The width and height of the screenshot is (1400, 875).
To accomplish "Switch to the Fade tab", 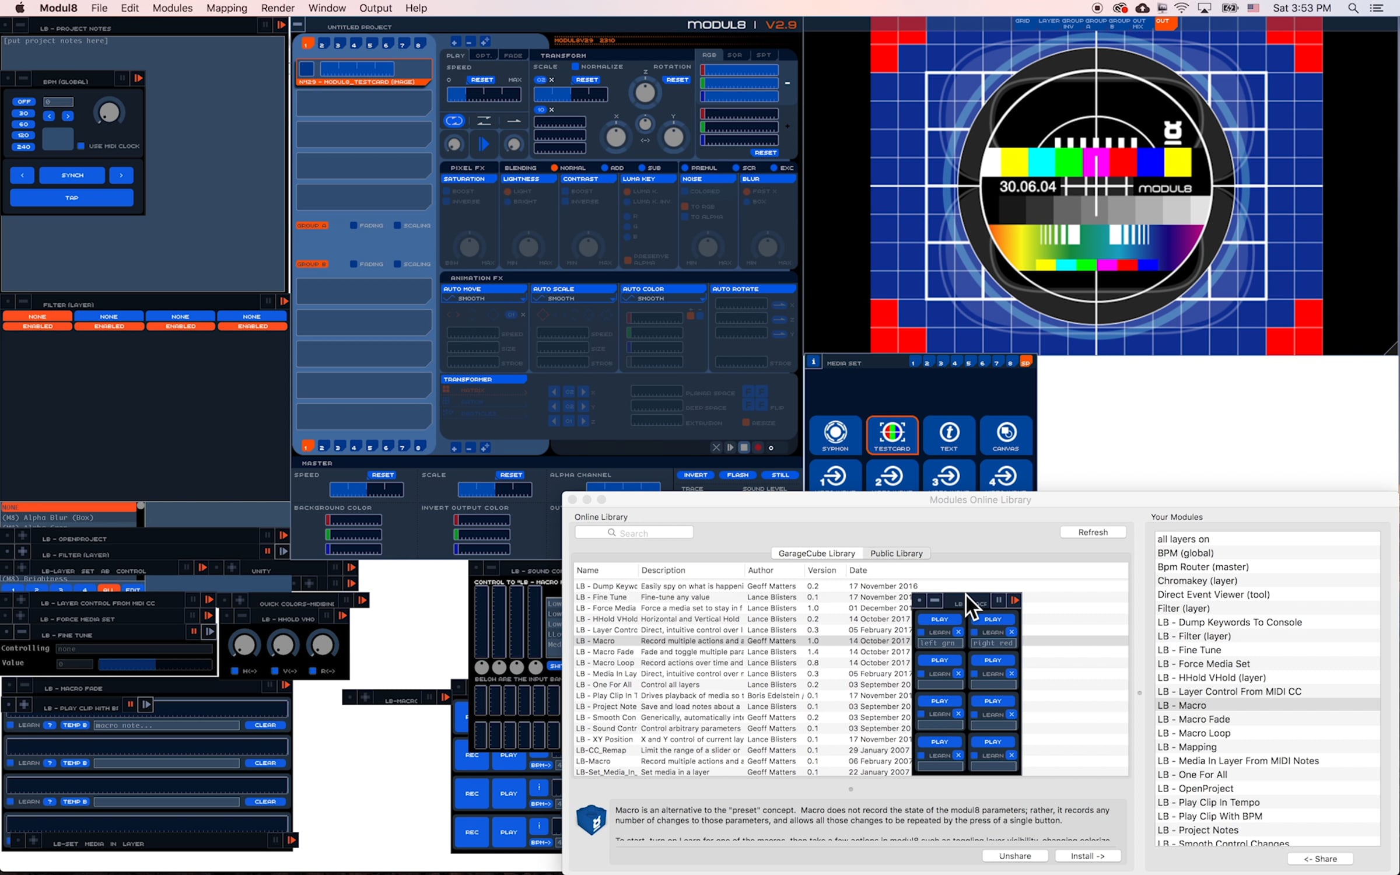I will pos(513,55).
